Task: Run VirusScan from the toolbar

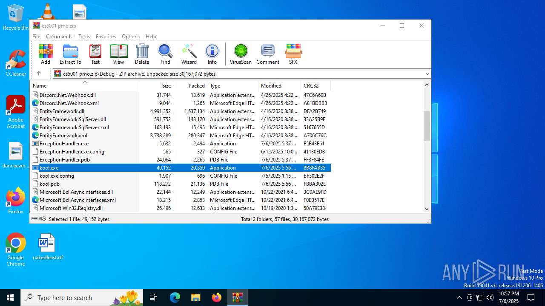Action: 241,54
